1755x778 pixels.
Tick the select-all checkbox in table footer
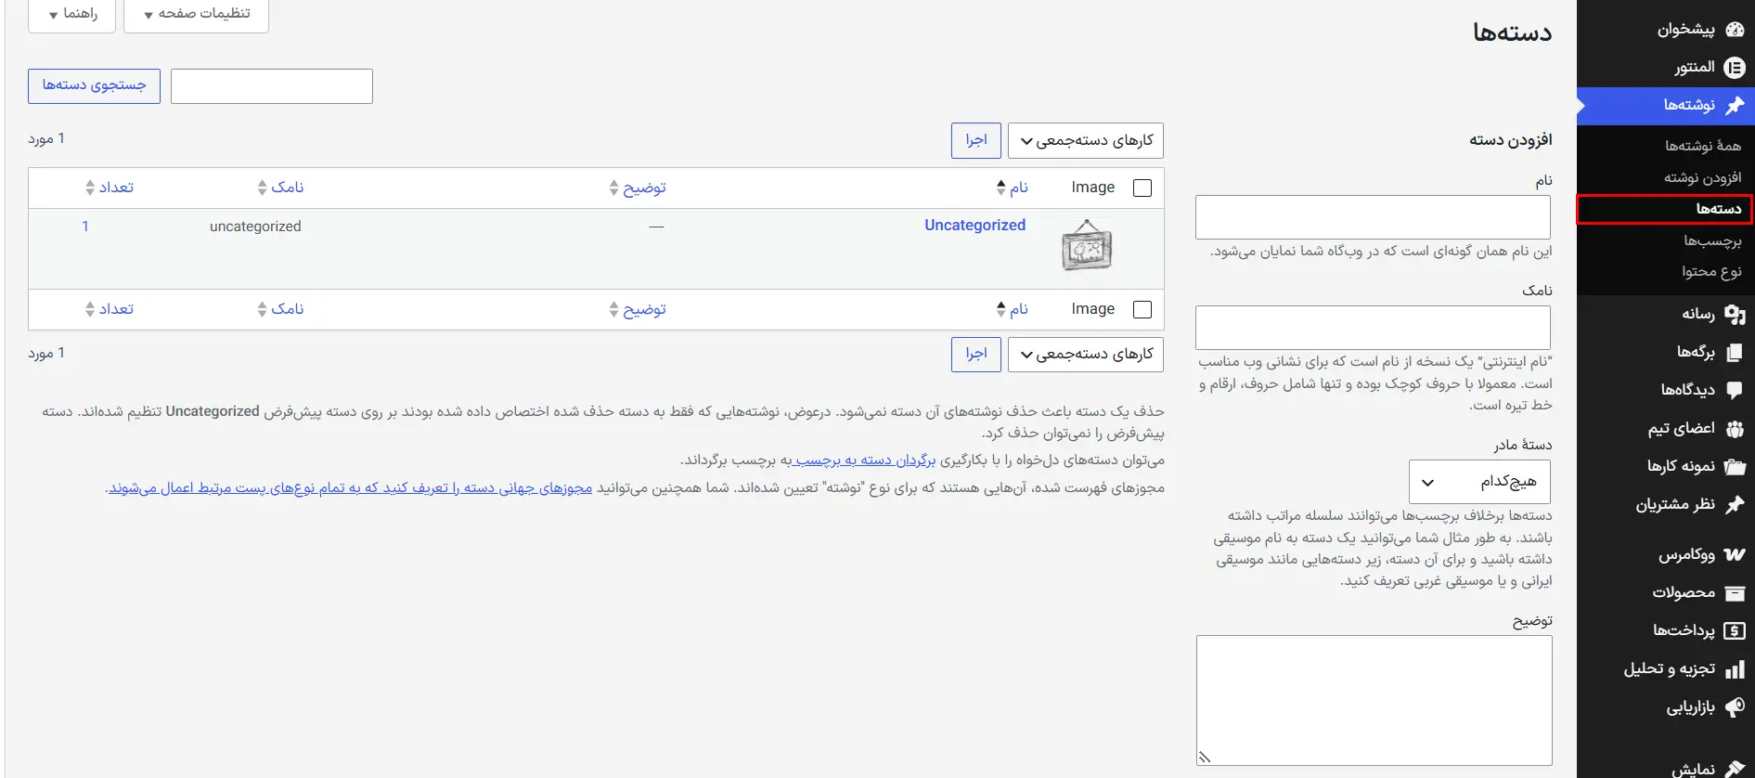[1142, 309]
